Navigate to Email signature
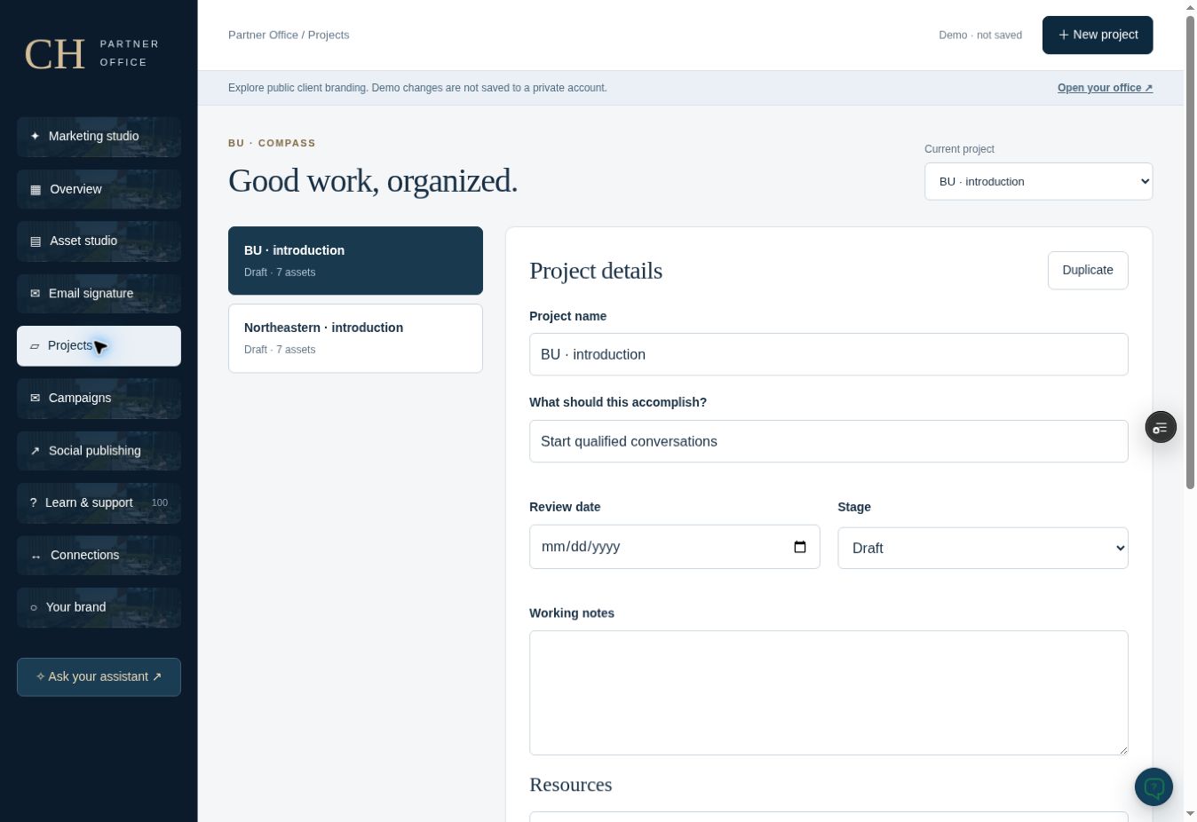 (99, 294)
